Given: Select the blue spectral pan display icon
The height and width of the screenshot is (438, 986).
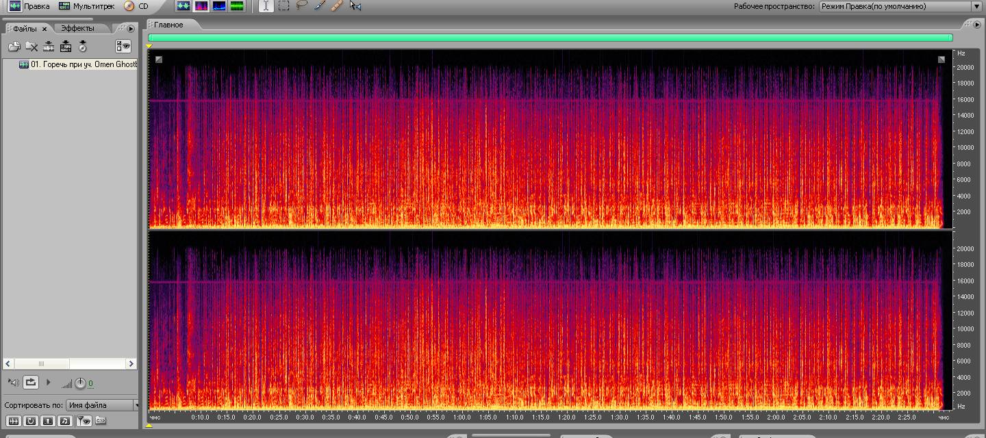Looking at the screenshot, I should click(219, 6).
